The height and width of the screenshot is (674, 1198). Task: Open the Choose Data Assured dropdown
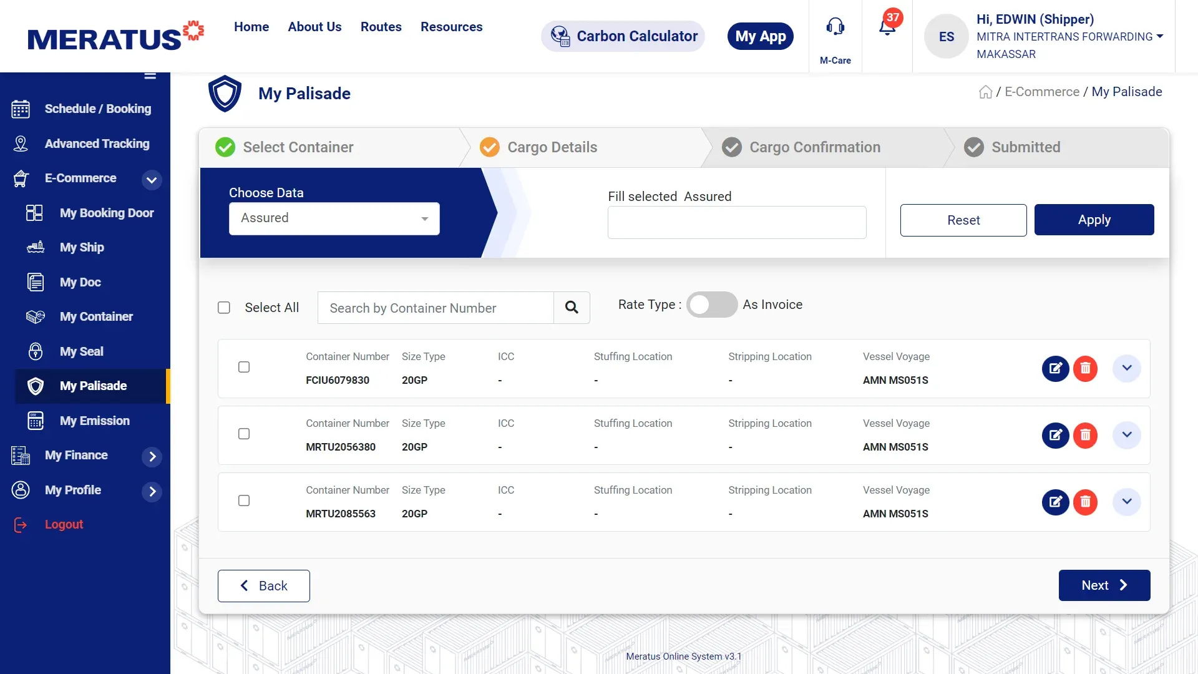(x=334, y=218)
